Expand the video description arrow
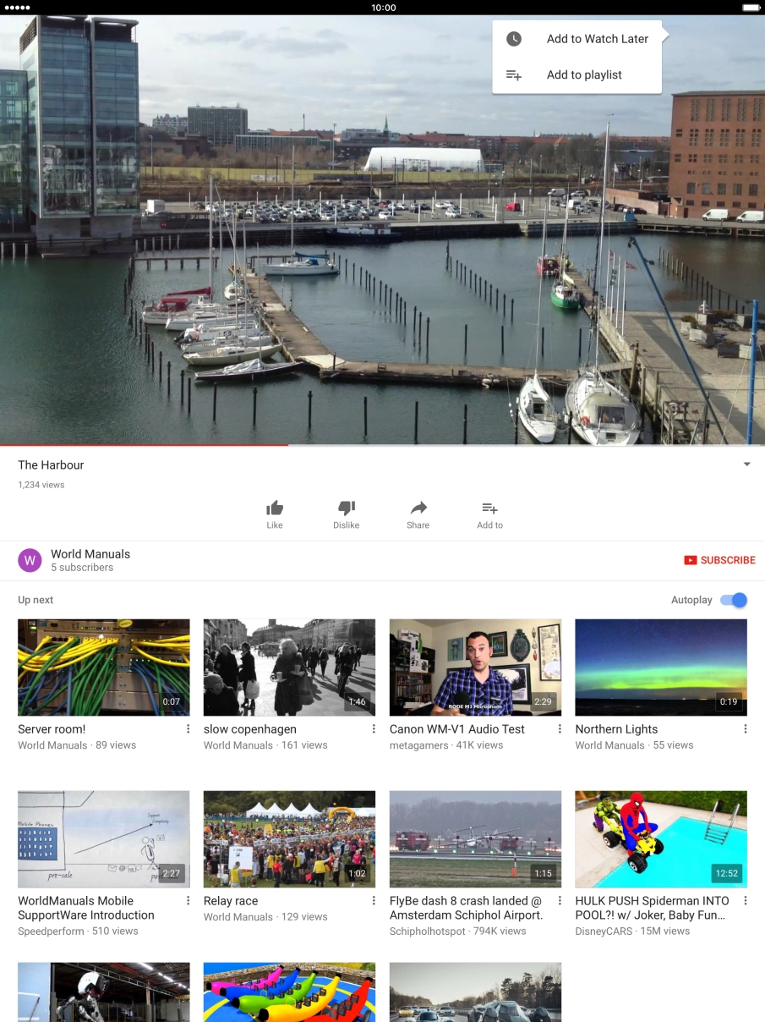765x1022 pixels. click(x=746, y=464)
